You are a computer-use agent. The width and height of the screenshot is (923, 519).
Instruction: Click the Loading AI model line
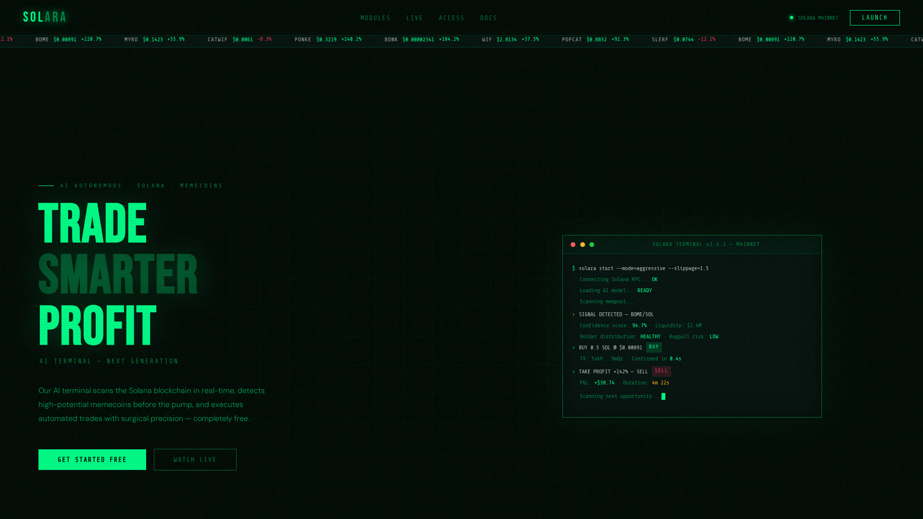pos(616,291)
